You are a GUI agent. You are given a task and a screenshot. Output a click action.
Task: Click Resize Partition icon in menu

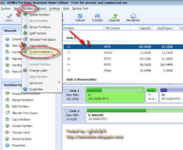tap(25, 14)
